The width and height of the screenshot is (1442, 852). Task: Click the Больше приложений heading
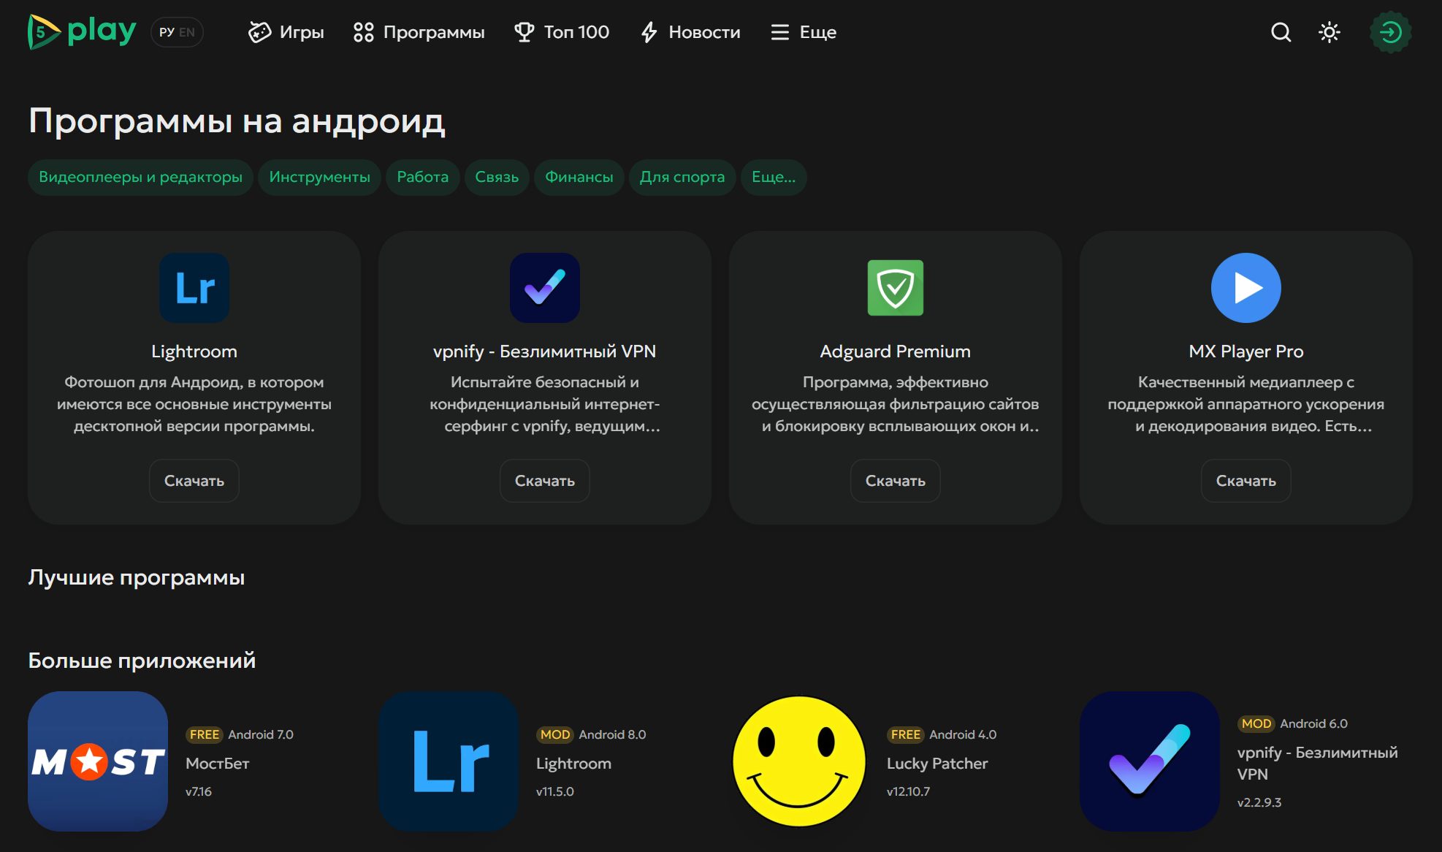pos(142,661)
